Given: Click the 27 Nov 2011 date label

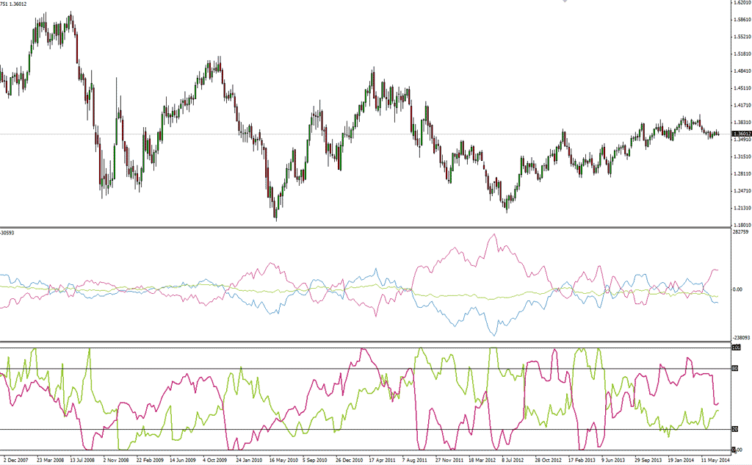Looking at the screenshot, I should tap(449, 460).
